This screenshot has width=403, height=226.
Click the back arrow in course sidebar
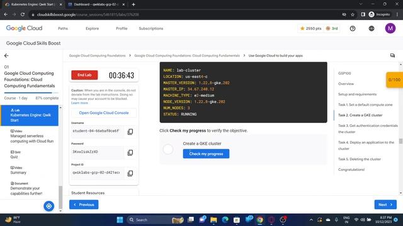tap(6, 56)
